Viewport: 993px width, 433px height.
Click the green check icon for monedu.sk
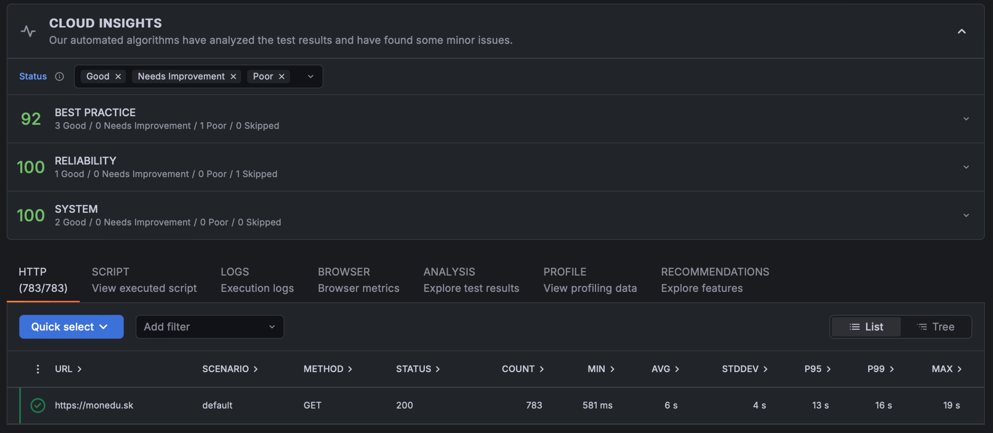coord(38,405)
